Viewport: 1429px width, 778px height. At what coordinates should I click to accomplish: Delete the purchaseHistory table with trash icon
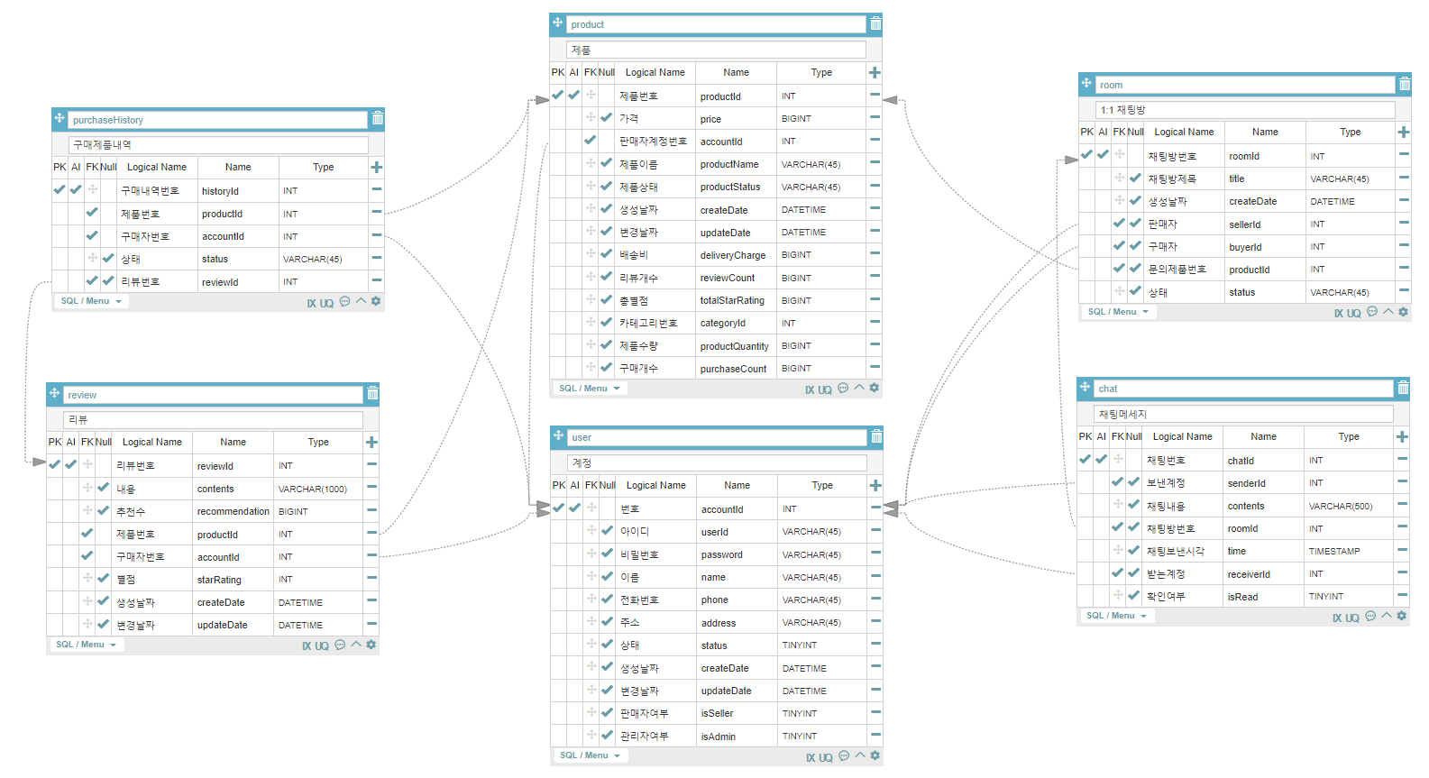pos(378,119)
